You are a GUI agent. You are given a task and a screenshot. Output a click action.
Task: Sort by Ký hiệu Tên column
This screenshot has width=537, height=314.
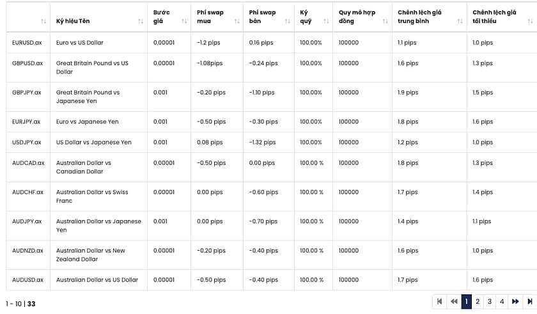141,21
